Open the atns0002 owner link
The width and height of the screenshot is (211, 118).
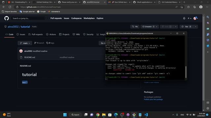coord(13,27)
